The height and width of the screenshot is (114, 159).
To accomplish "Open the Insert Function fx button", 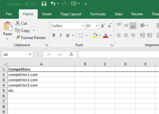I will [71, 54].
